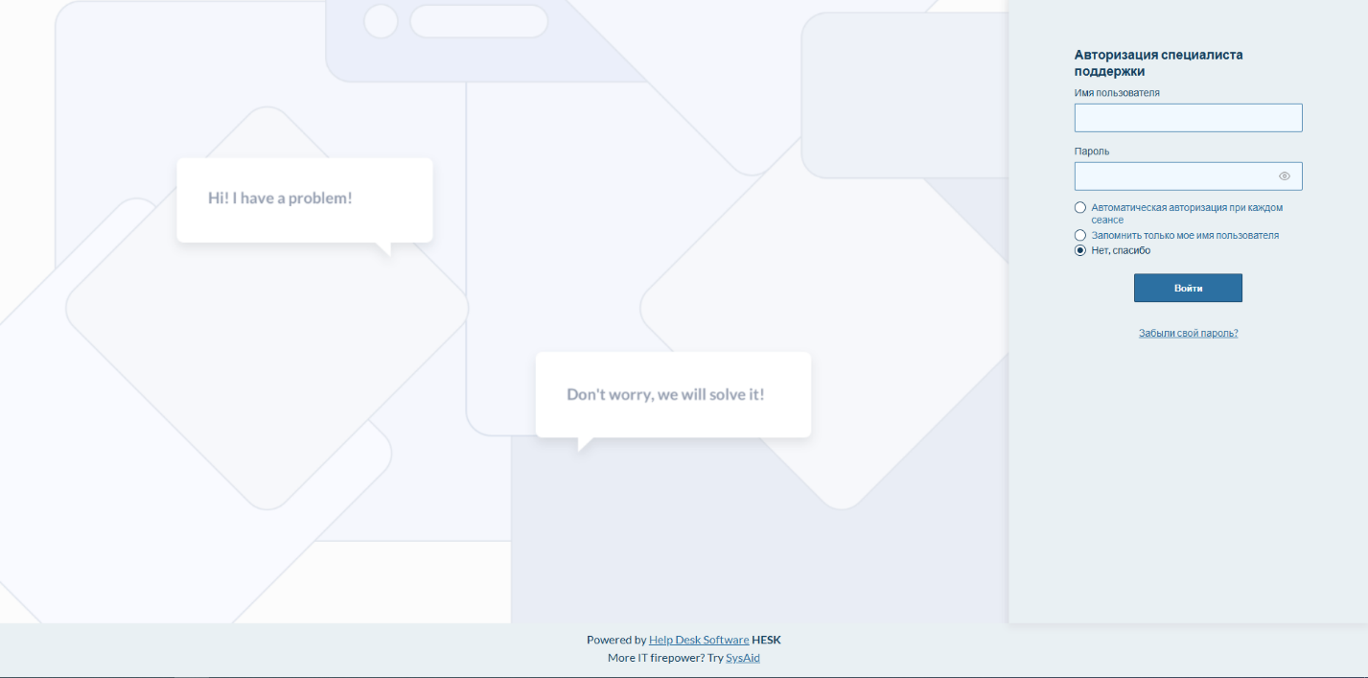Choose 'Запомнить только мое имя пользователя' radio button
Viewport: 1368px width, 678px height.
(x=1080, y=235)
